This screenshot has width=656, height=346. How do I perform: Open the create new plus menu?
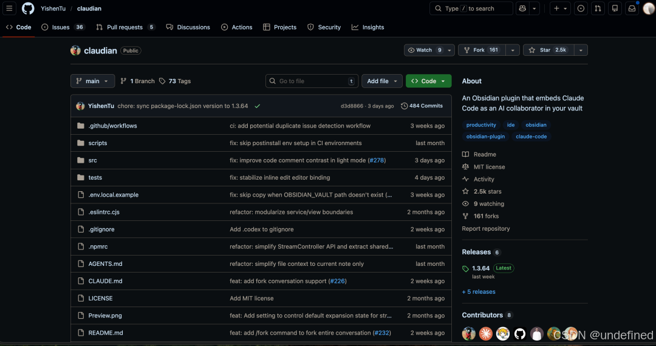560,8
